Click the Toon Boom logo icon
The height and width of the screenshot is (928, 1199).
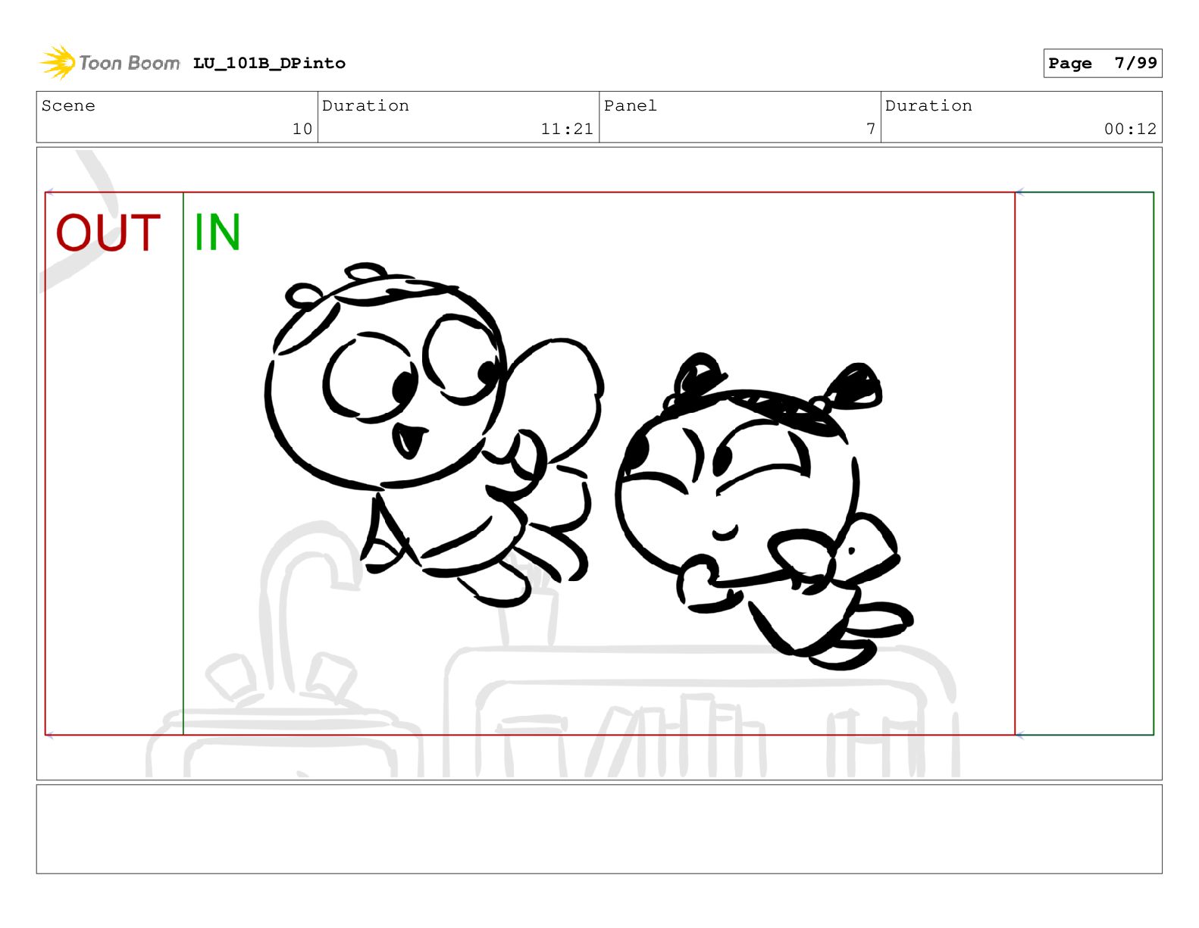[x=58, y=62]
